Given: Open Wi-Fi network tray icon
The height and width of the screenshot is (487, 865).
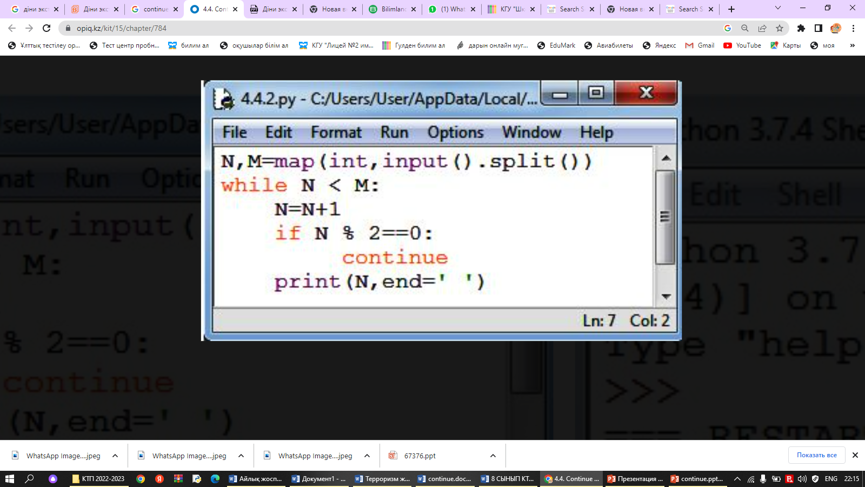Looking at the screenshot, I should 751,479.
